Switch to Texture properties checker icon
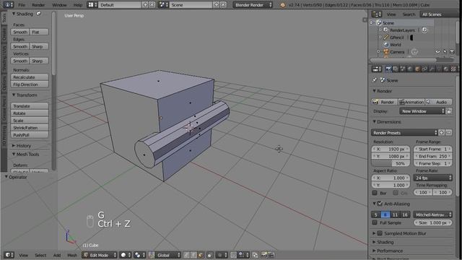The height and width of the screenshot is (260, 462). [453, 69]
